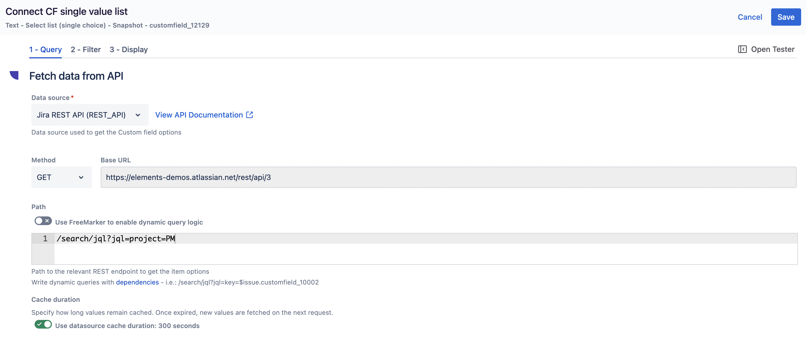The width and height of the screenshot is (806, 341).
Task: Click the Path field label
Action: pyautogui.click(x=38, y=207)
